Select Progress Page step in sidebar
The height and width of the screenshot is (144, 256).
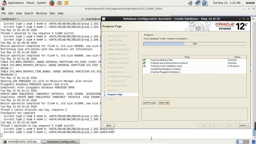tap(115, 94)
